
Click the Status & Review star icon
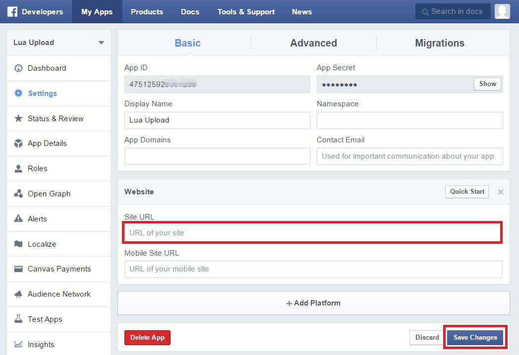(x=18, y=119)
